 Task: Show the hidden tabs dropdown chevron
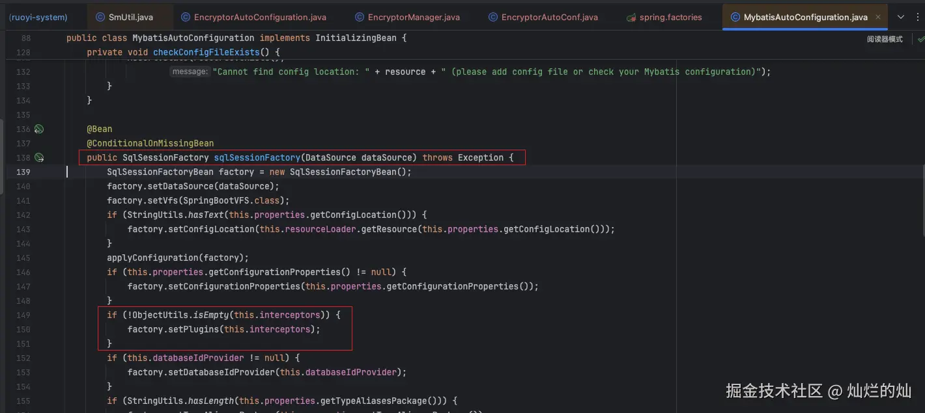pos(901,17)
